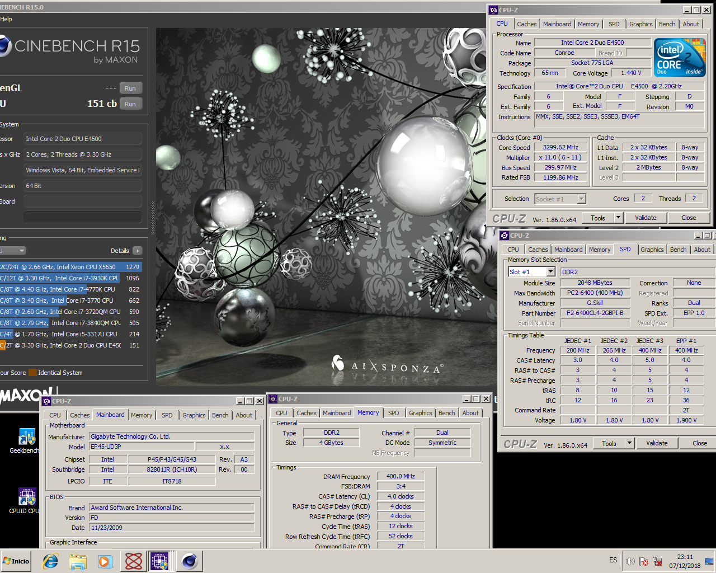Switch to CPU-Z via its taskbar icon
The height and width of the screenshot is (573, 716).
[159, 561]
